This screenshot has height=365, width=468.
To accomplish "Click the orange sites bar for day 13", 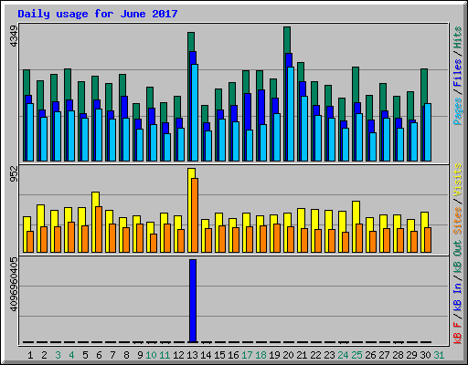I will tap(195, 215).
